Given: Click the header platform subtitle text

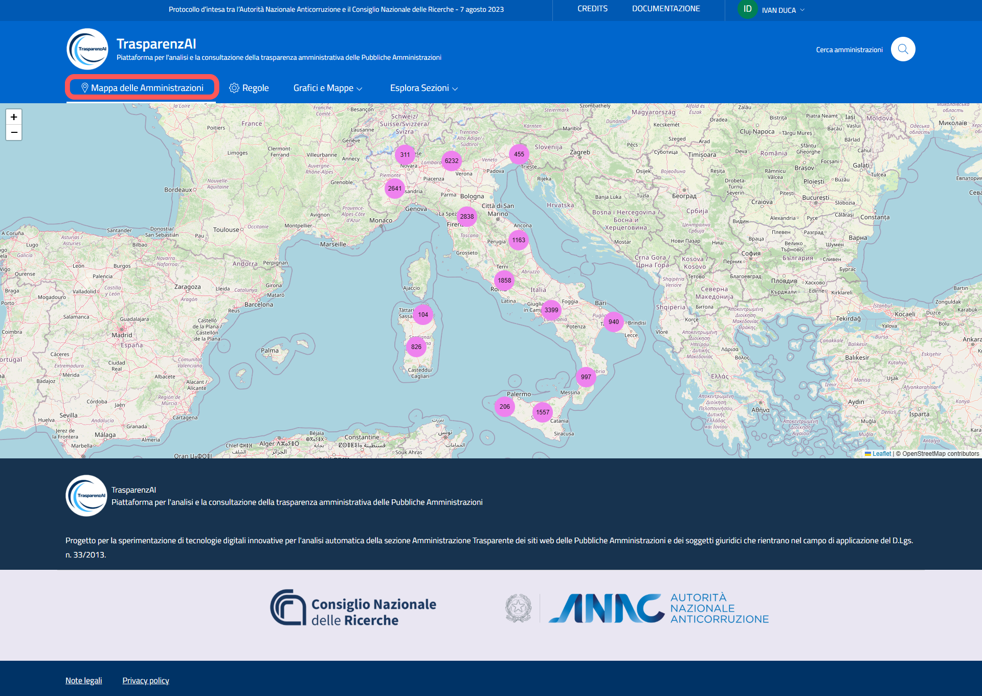Looking at the screenshot, I should pos(279,57).
